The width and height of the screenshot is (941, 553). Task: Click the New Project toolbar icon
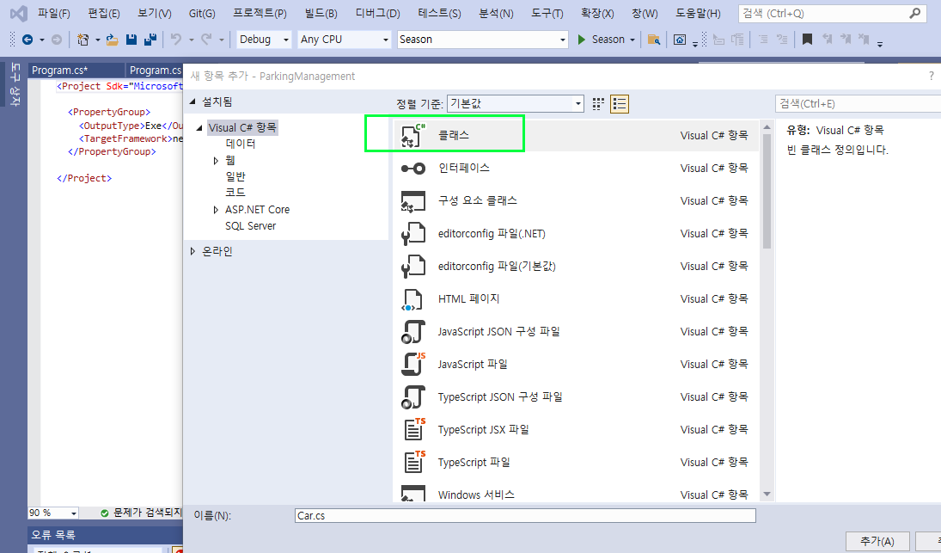coord(82,40)
